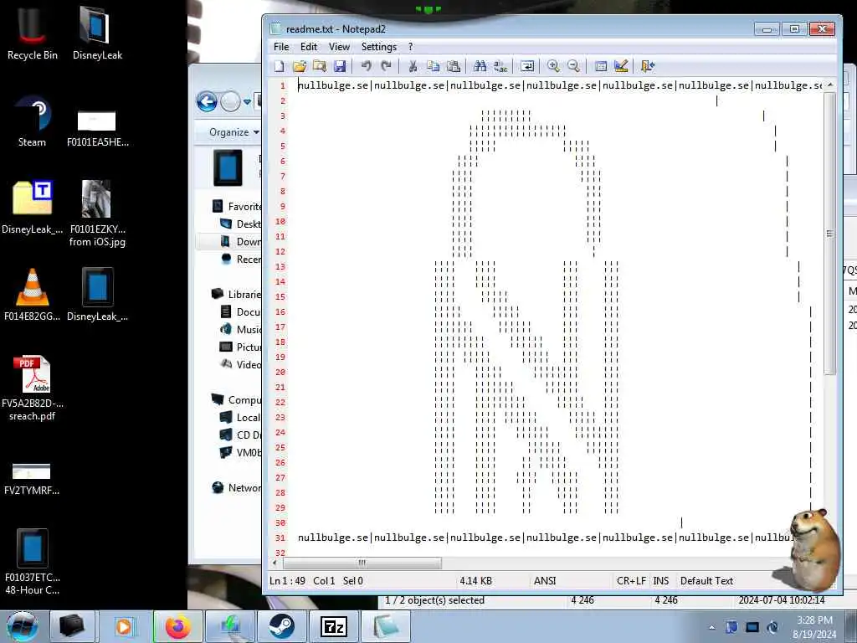Select Recent Places in Explorer sidebar
The height and width of the screenshot is (643, 857).
(241, 260)
